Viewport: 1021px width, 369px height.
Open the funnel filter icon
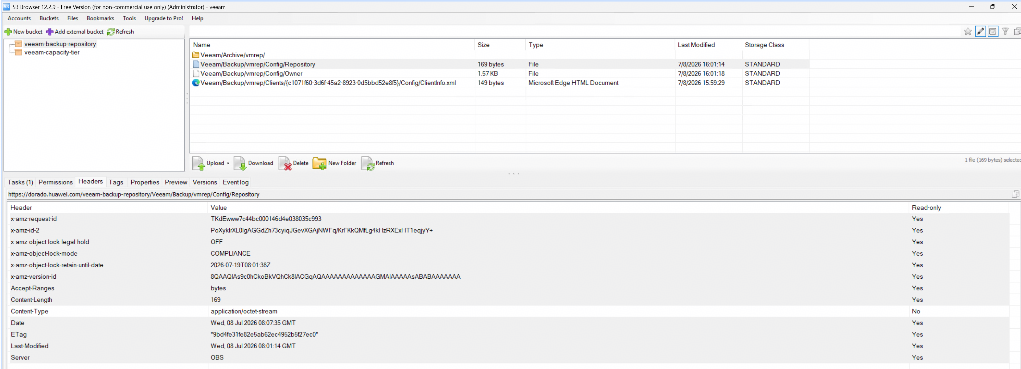pos(1005,32)
